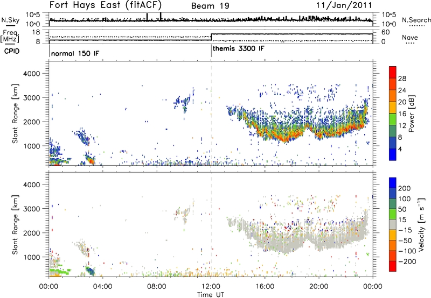Click the 'N.Search' legend label
The image size is (431, 298).
[x=416, y=20]
